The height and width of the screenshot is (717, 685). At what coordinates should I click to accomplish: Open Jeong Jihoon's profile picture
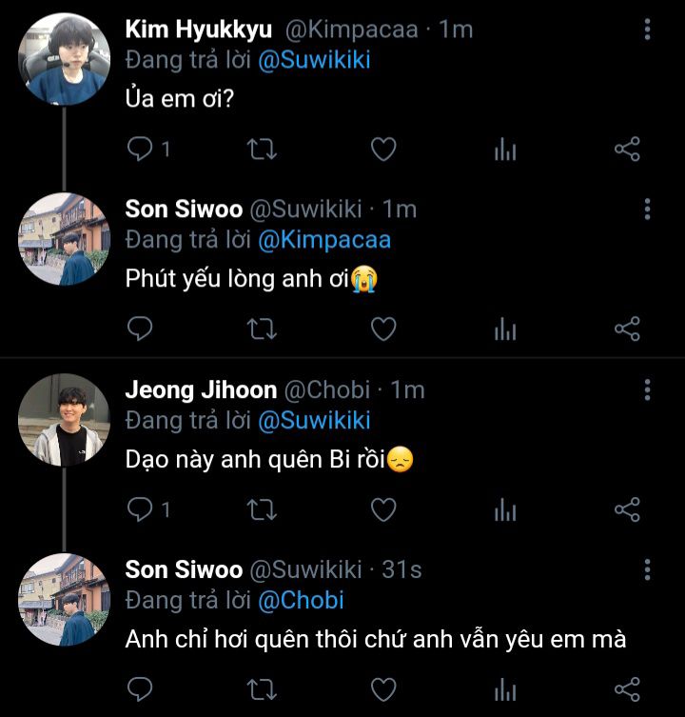[x=65, y=420]
